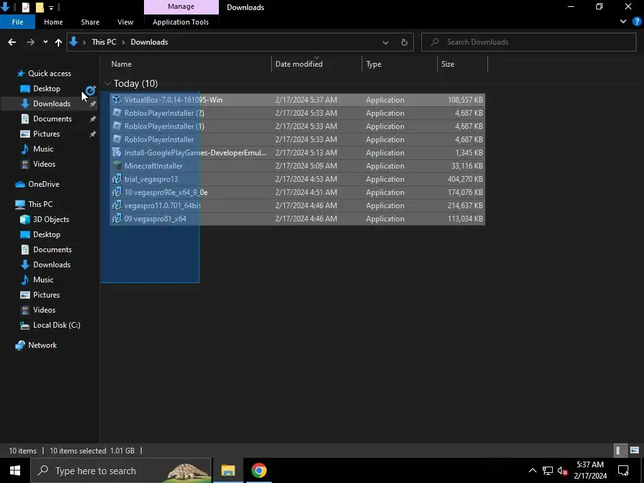
Task: Click the 09 vegaspro81_x64 file icon
Action: (x=117, y=218)
